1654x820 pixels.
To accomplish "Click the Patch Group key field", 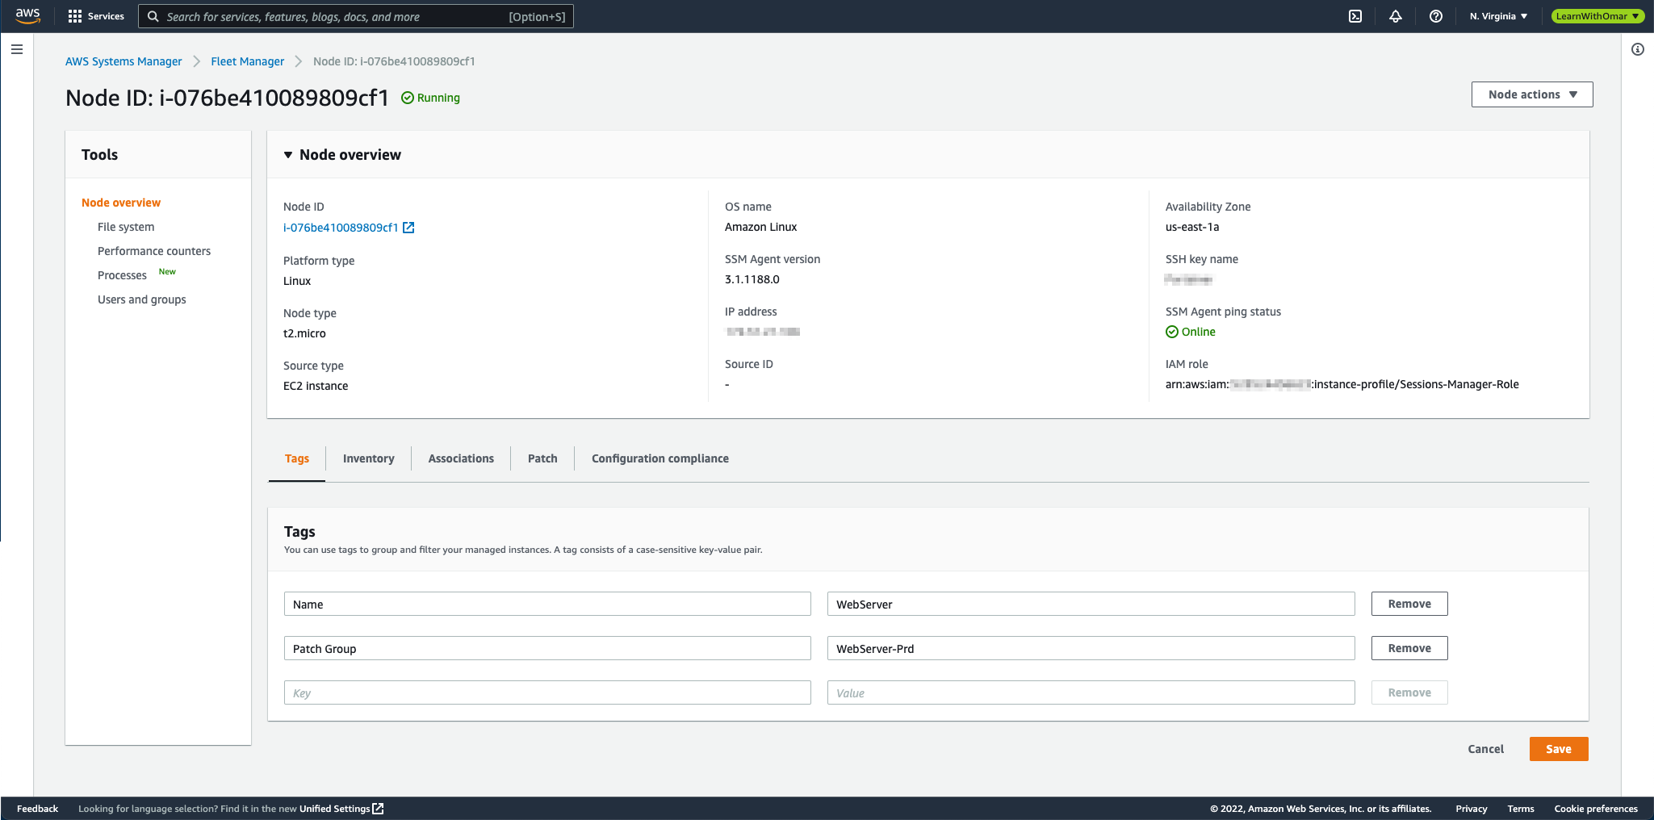I will point(547,648).
